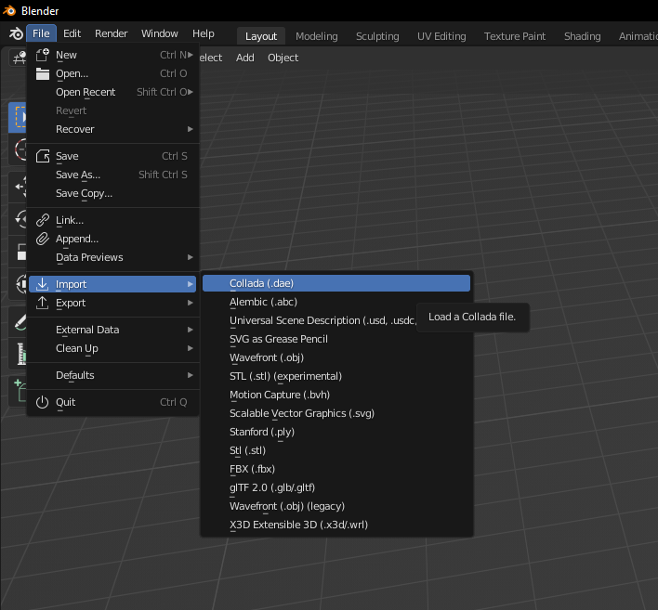This screenshot has height=610, width=658.
Task: Import STL (.stl) (experimental)
Action: pyautogui.click(x=336, y=376)
